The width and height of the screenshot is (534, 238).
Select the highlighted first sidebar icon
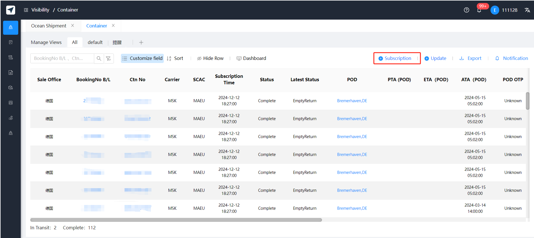(x=11, y=27)
